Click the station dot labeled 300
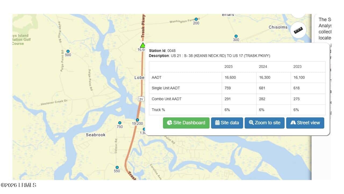The image size is (344, 194). point(236,36)
